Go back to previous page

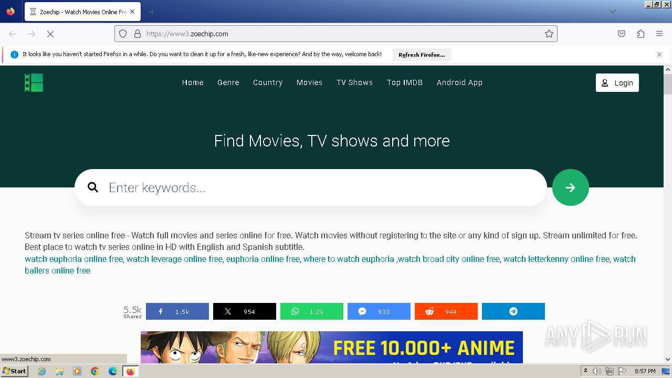point(13,34)
